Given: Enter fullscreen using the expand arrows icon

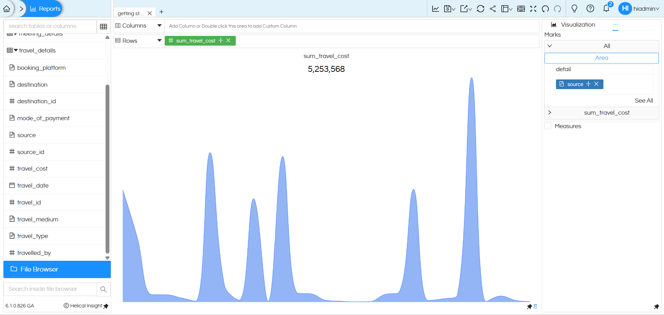Looking at the screenshot, I should [533, 9].
